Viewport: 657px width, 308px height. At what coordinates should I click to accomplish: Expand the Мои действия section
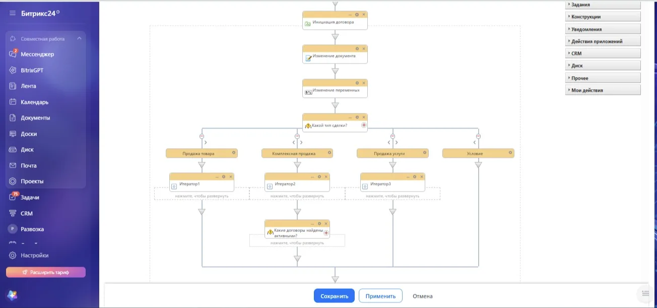(x=603, y=90)
